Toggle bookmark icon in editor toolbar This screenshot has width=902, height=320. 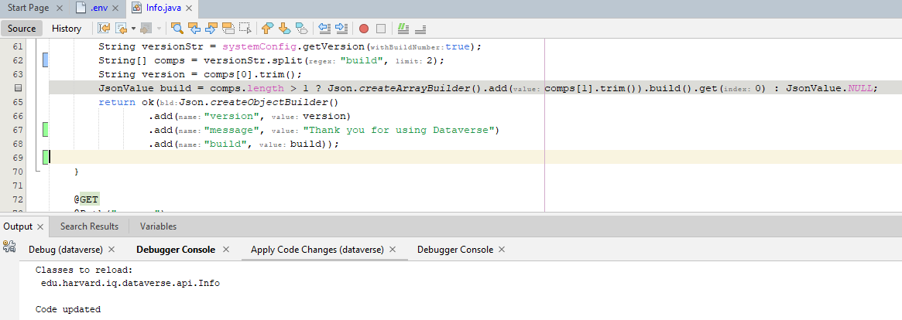[301, 29]
